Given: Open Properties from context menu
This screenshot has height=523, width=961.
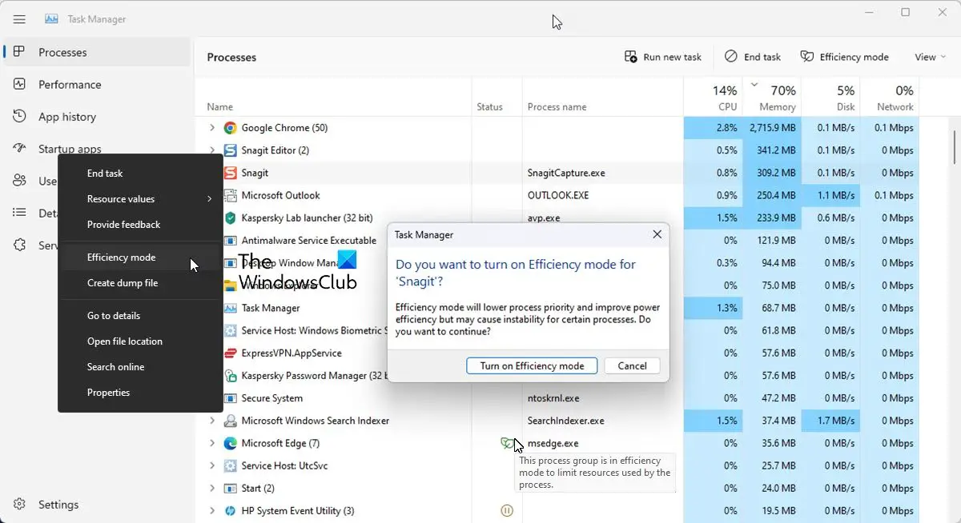Looking at the screenshot, I should click(140, 393).
